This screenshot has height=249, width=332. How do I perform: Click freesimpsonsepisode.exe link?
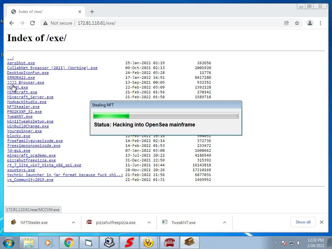tap(34, 146)
